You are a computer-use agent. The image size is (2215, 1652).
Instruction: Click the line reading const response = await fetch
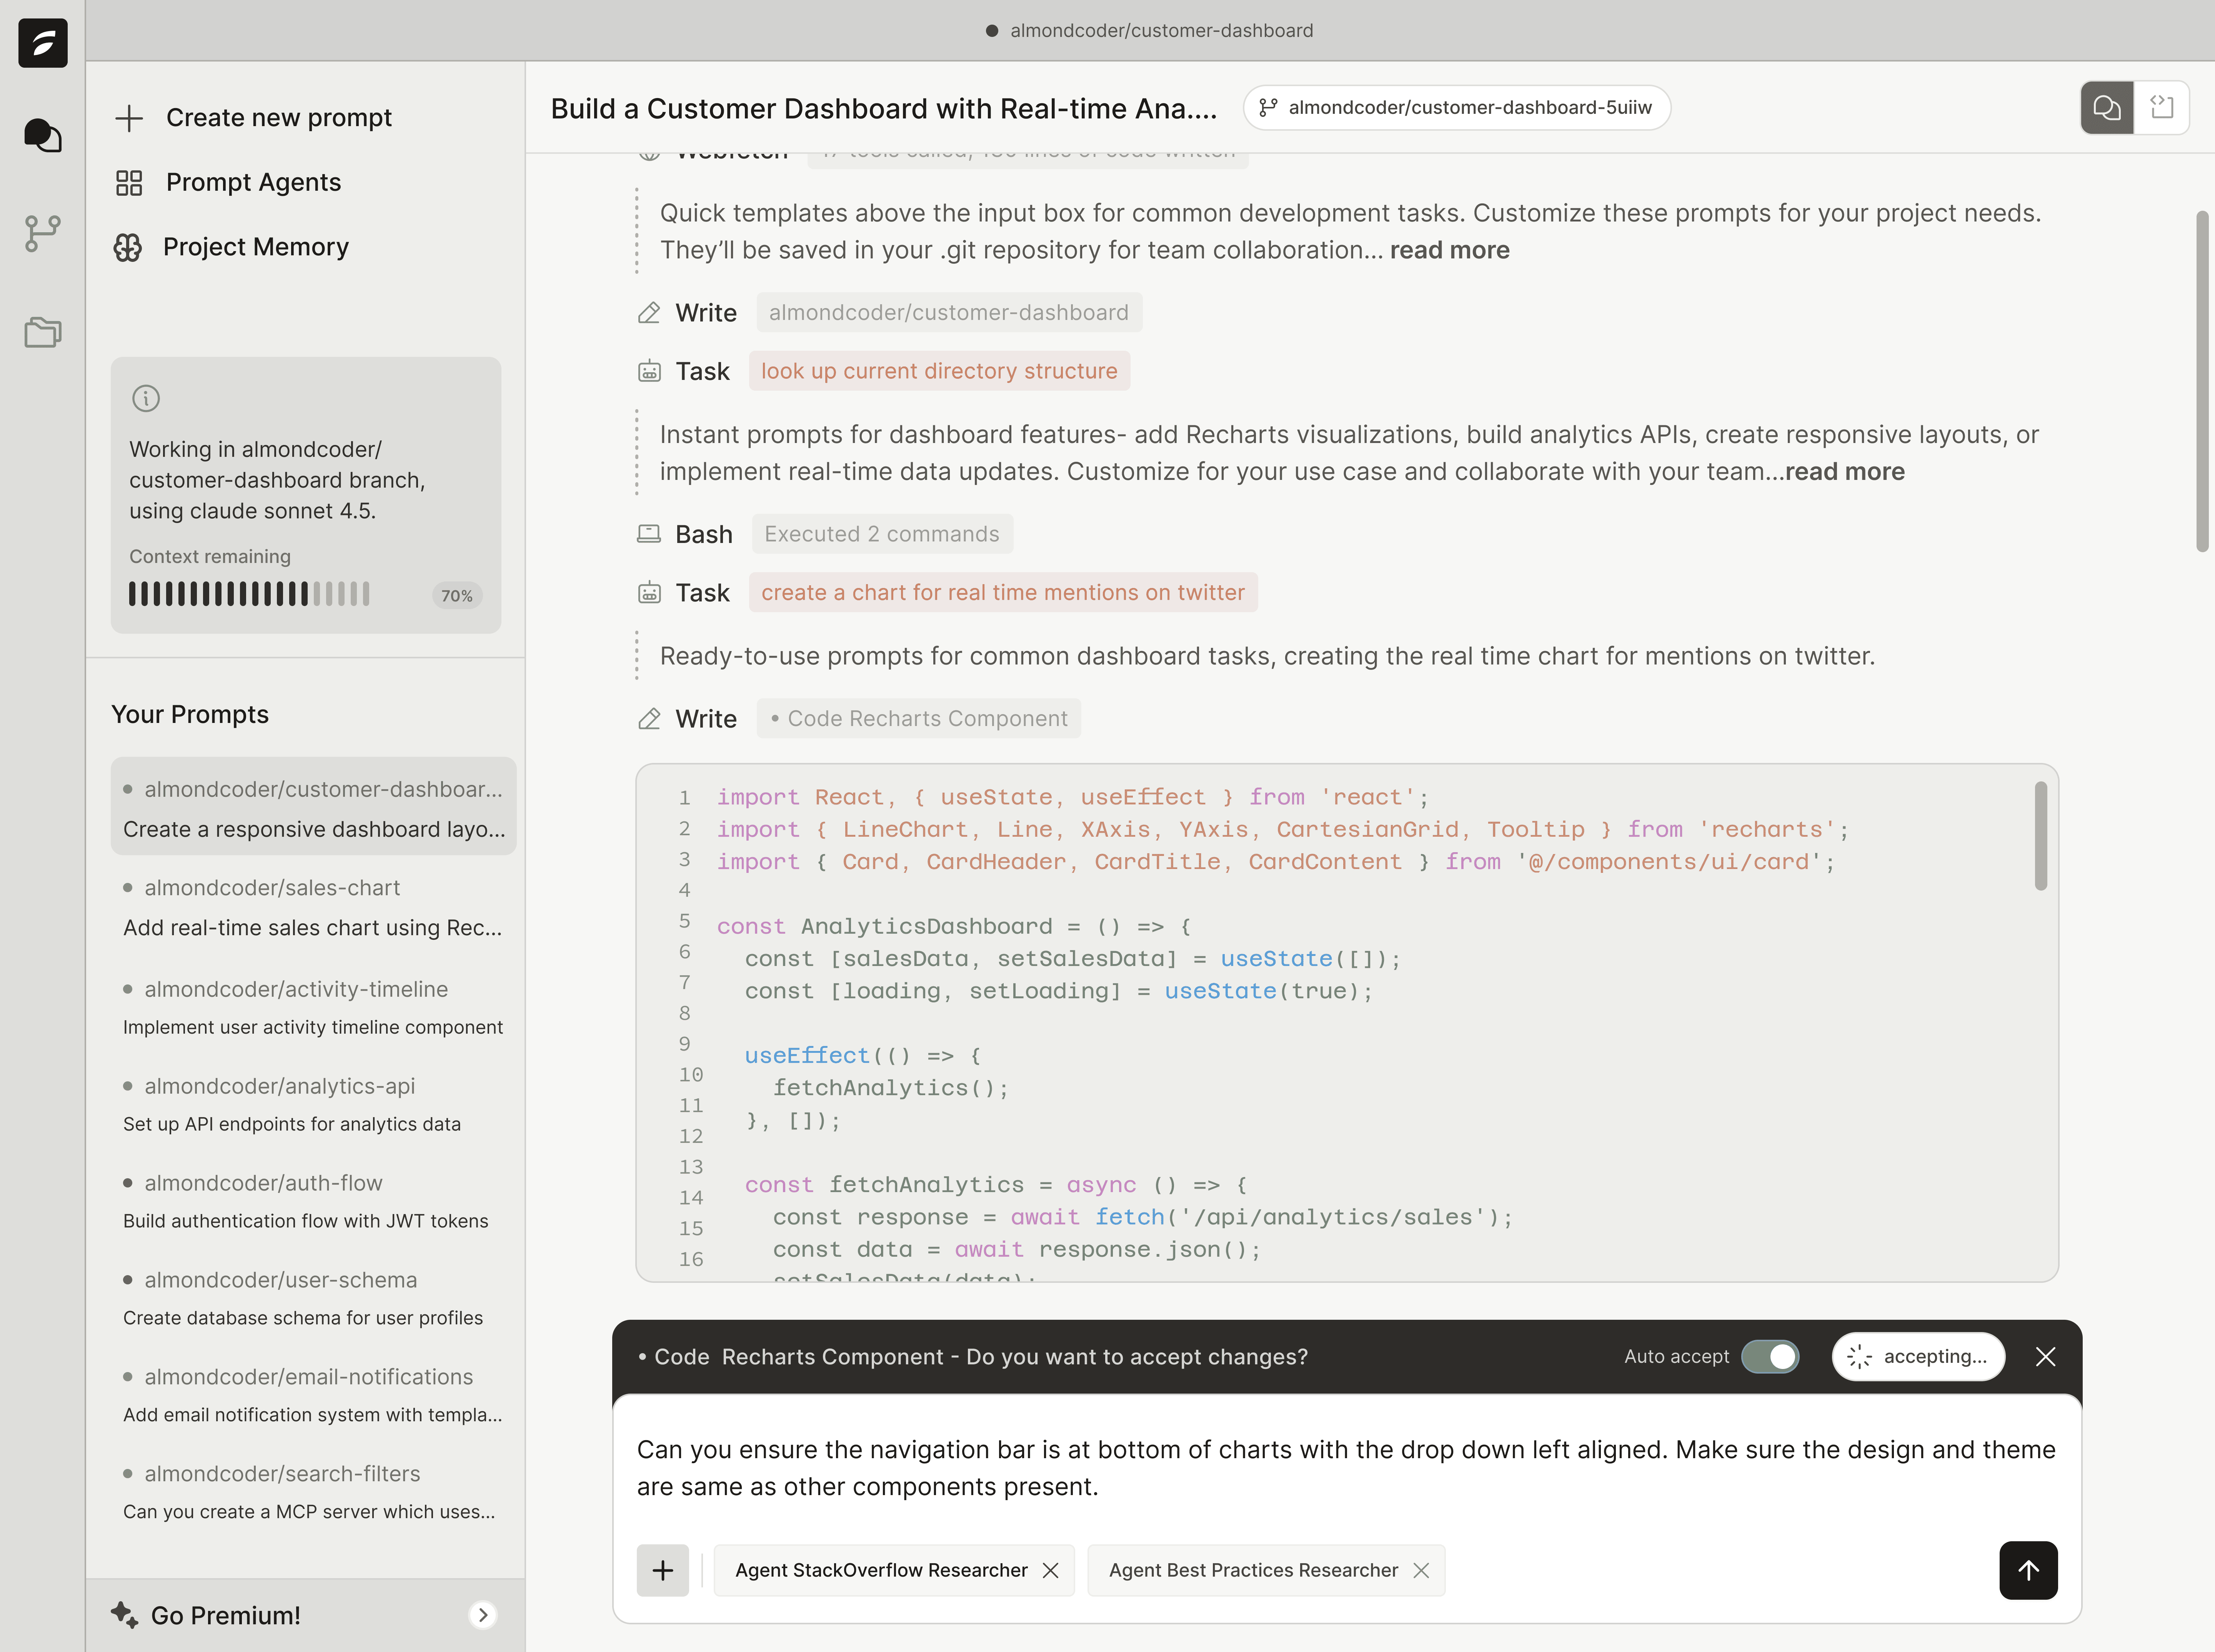tap(1142, 1217)
